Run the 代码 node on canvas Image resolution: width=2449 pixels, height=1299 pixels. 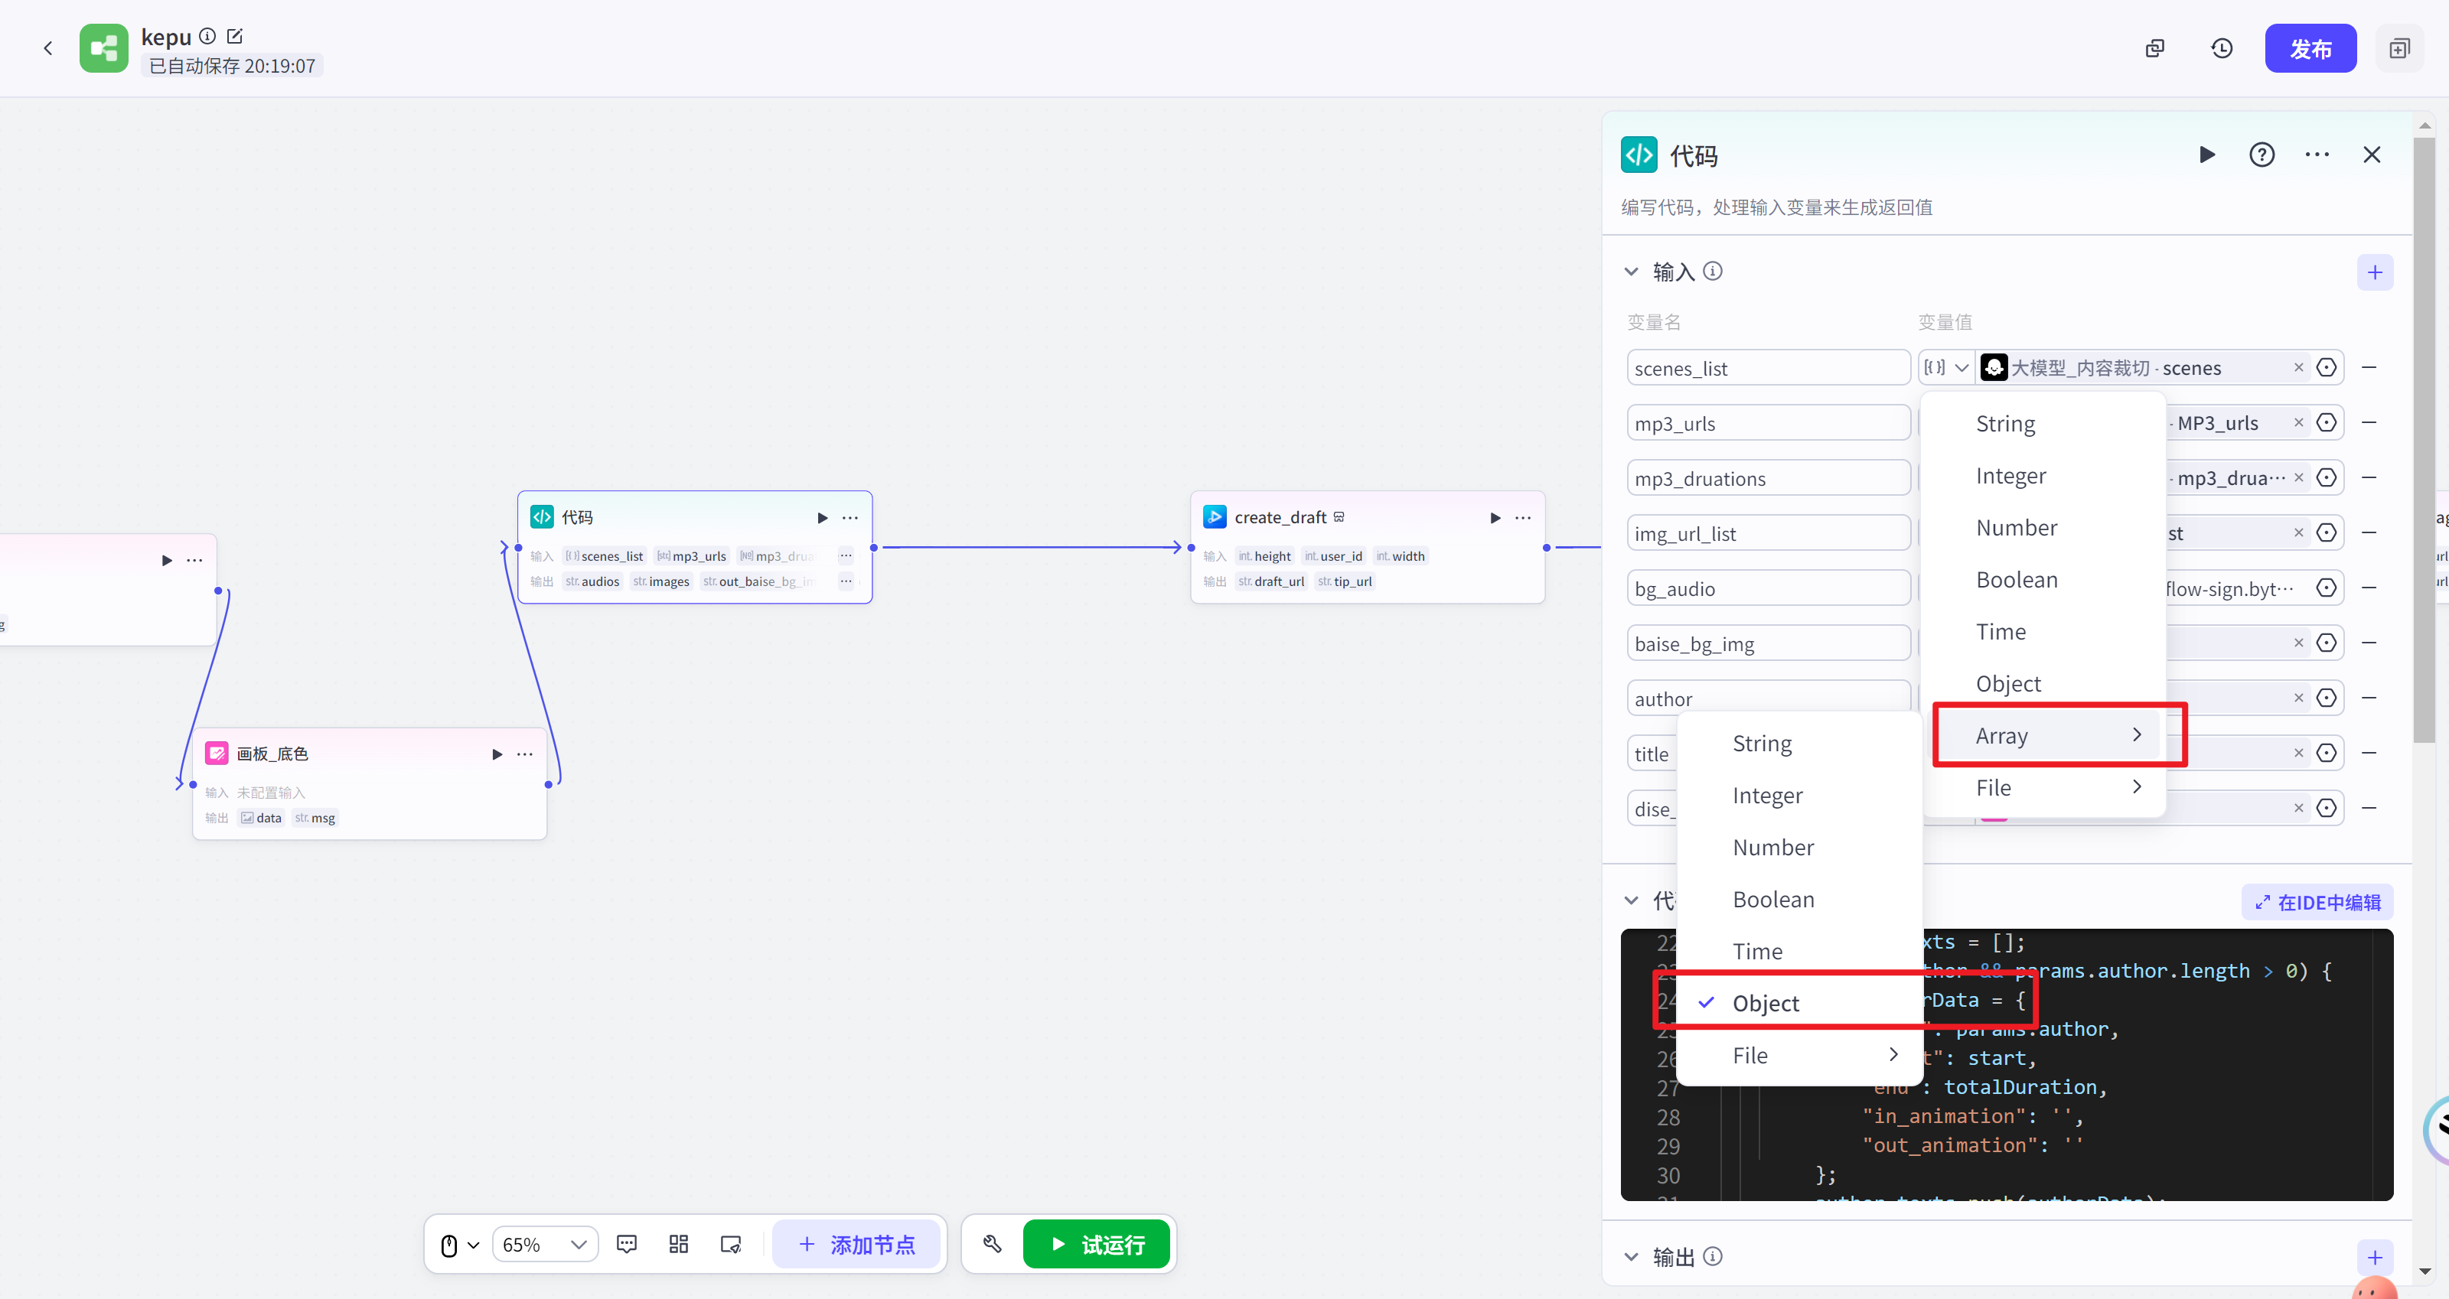pyautogui.click(x=823, y=518)
